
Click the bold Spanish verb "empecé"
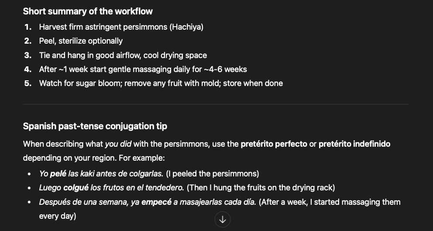coord(157,202)
